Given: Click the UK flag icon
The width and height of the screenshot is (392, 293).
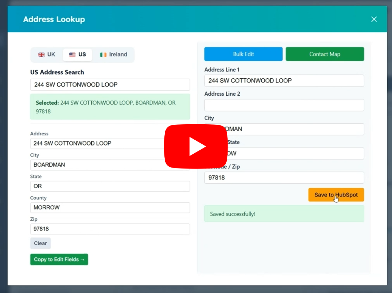Looking at the screenshot, I should coord(41,55).
